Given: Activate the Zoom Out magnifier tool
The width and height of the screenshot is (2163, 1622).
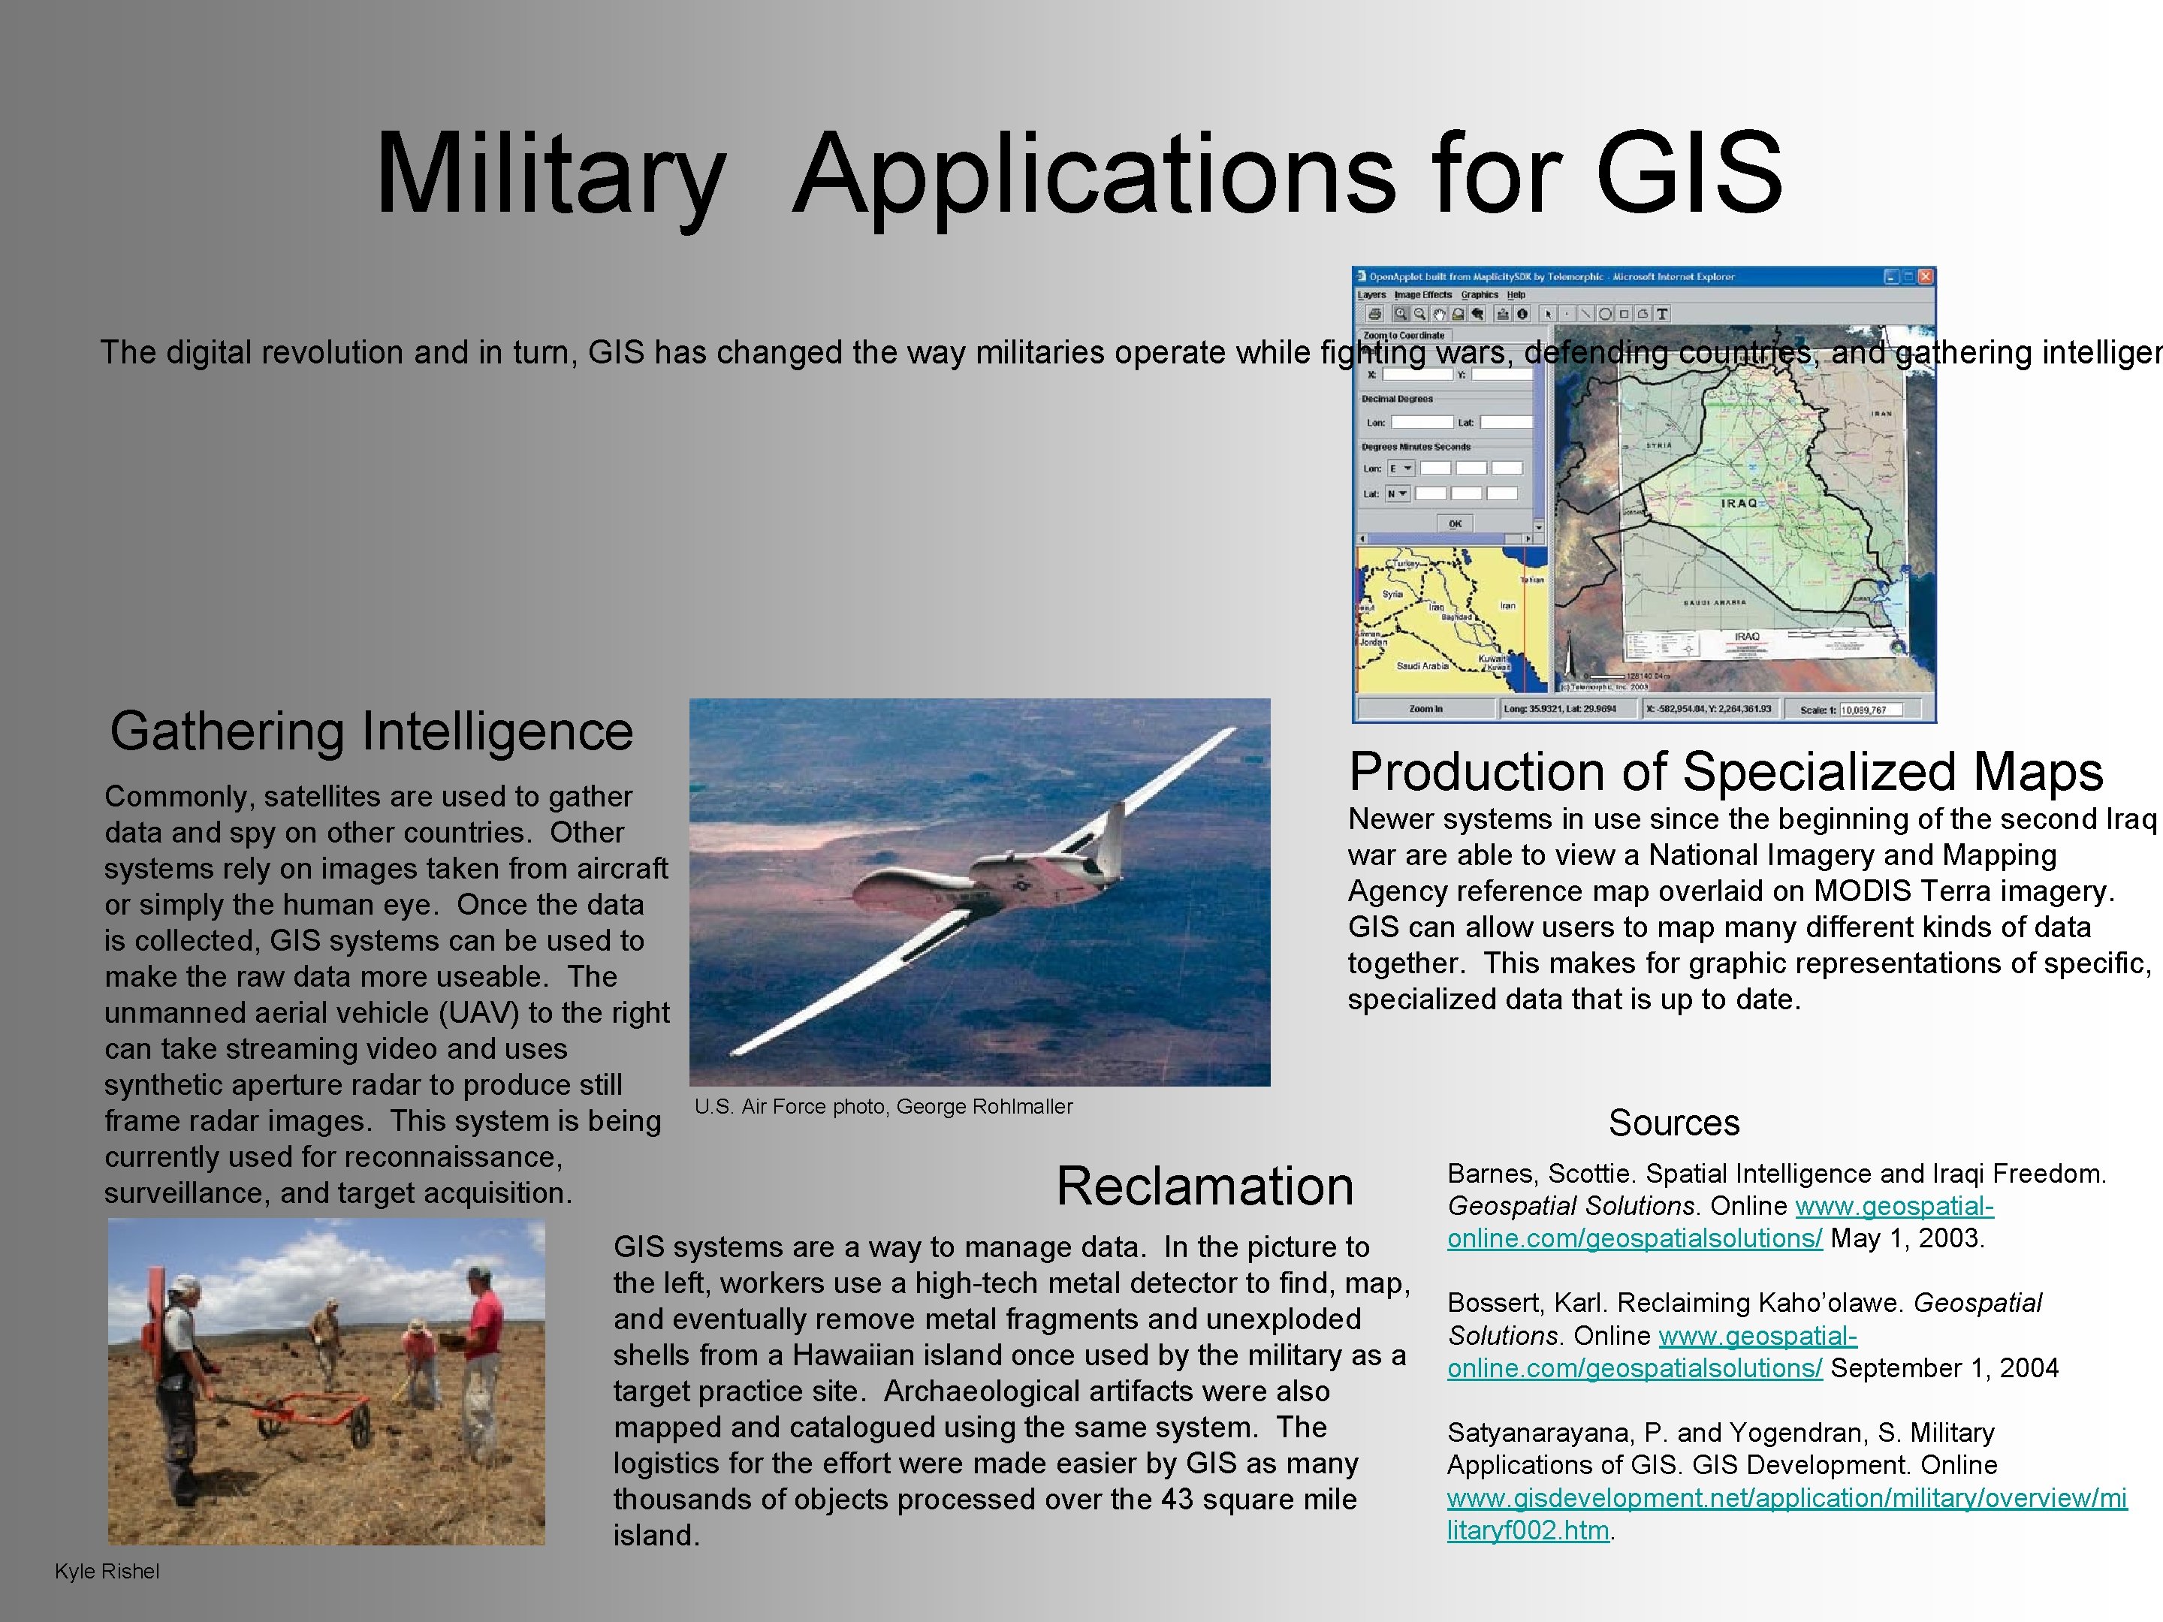Looking at the screenshot, I should pos(1419,315).
